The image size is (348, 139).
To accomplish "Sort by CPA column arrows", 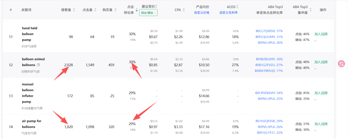I will coord(184,10).
